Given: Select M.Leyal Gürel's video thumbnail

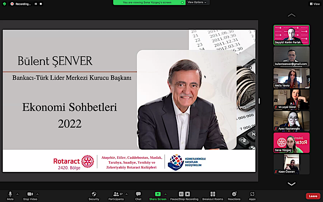Looking at the screenshot, I should pyautogui.click(x=291, y=100).
